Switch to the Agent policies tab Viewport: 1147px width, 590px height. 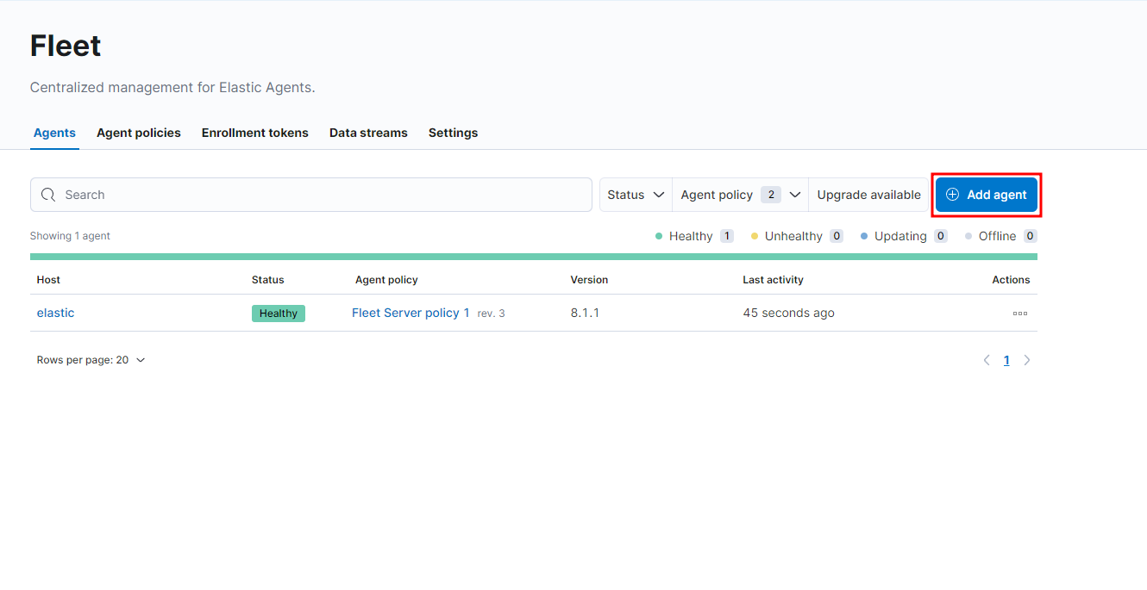139,133
